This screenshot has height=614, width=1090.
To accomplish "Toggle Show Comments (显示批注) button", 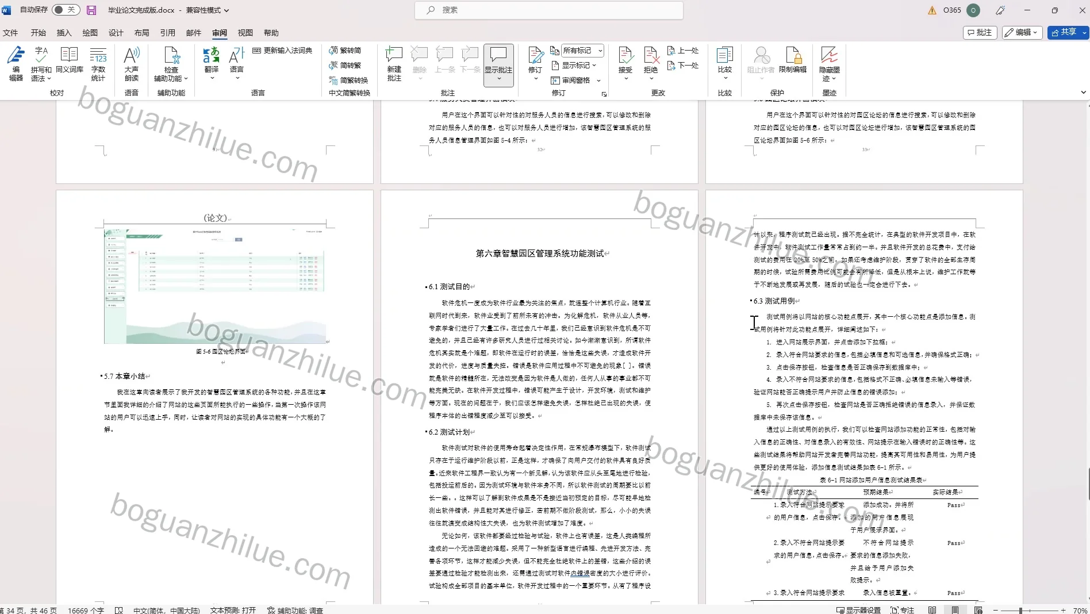I will pyautogui.click(x=498, y=65).
